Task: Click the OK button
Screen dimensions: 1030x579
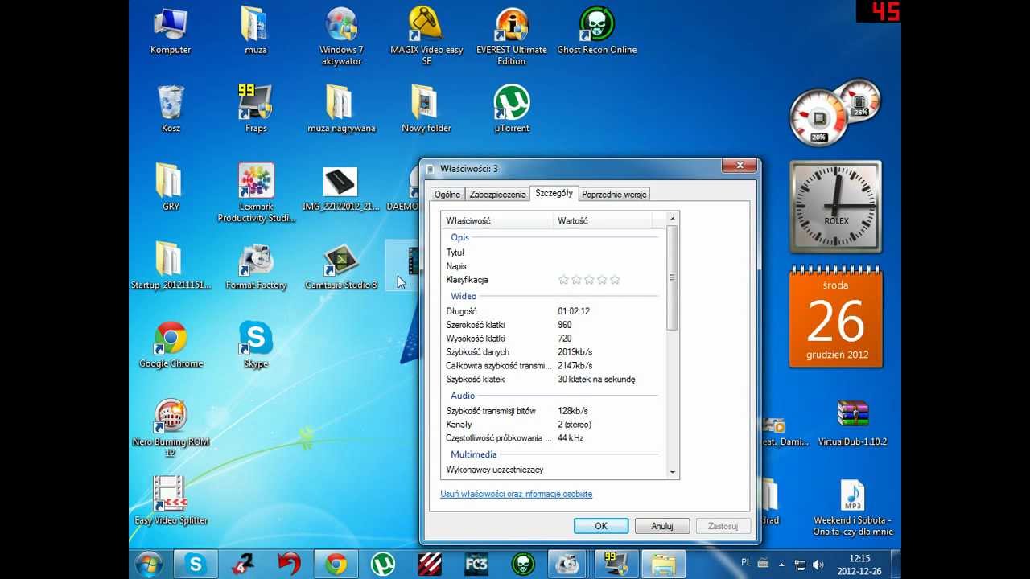Action: tap(601, 526)
